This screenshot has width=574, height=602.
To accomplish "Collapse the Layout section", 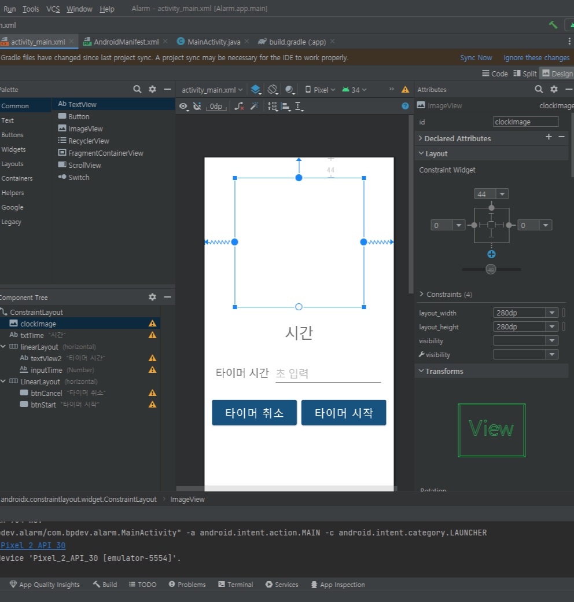I will click(421, 153).
